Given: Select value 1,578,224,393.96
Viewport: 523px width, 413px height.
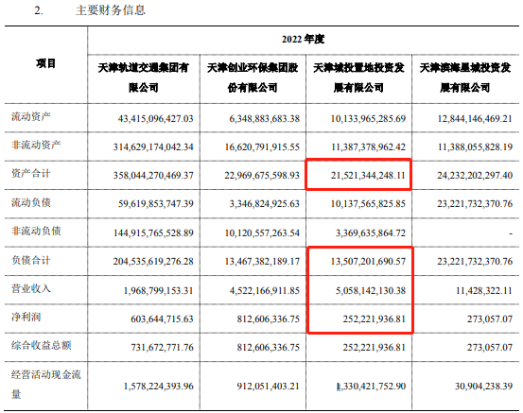Looking at the screenshot, I should [159, 386].
